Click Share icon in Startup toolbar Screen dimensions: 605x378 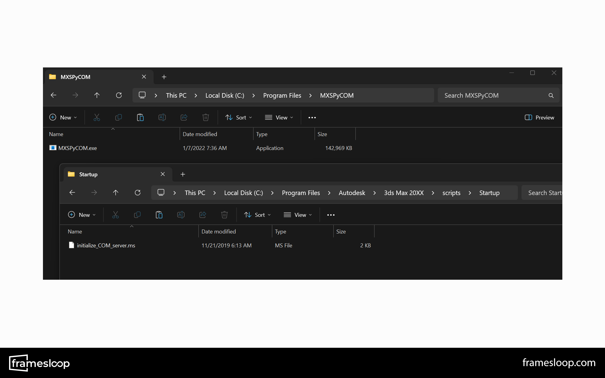coord(203,215)
